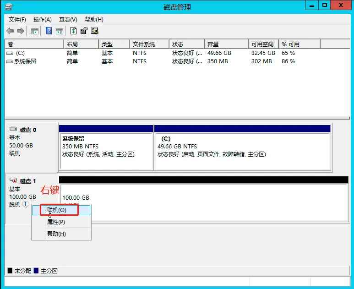Click the show/hide action pane icon
This screenshot has height=289, width=354.
[x=60, y=31]
